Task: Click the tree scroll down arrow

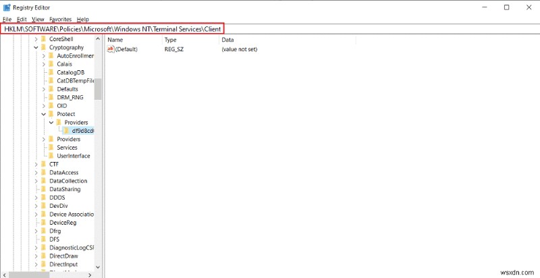Action: [98, 267]
